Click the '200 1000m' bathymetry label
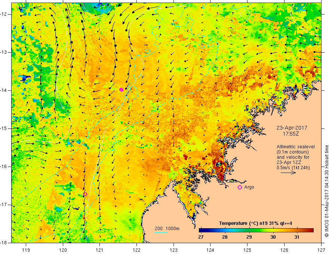The height and width of the screenshot is (254, 329). pos(167,229)
